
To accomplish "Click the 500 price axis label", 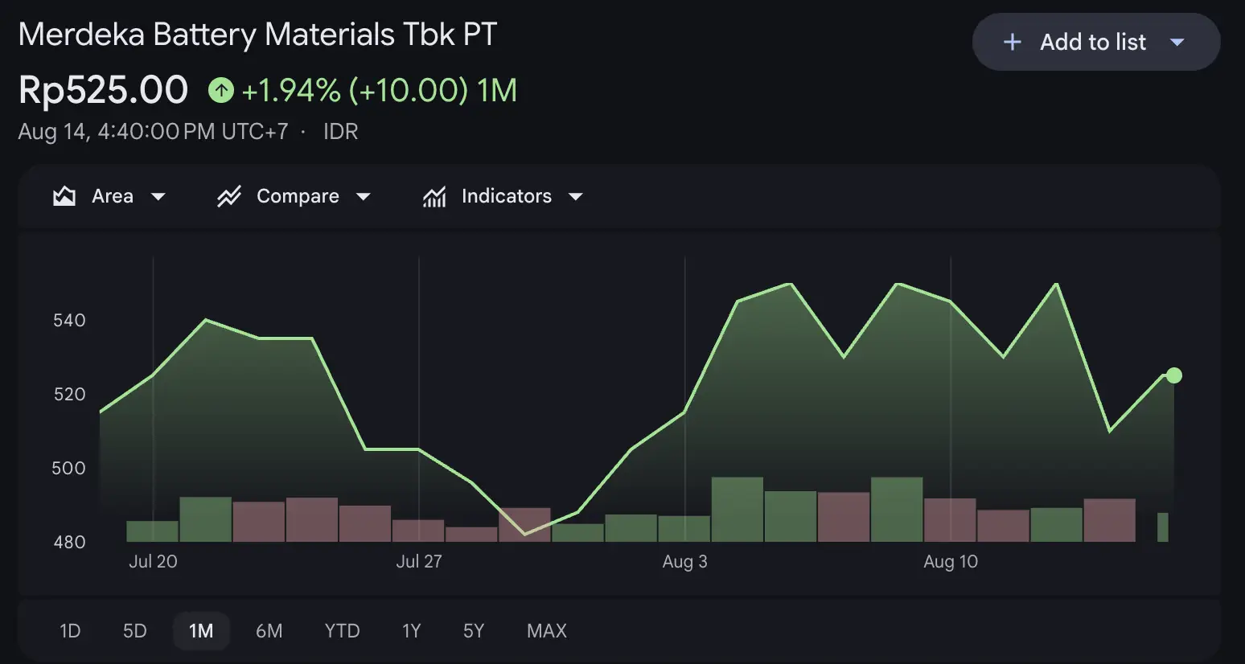I will coord(69,469).
